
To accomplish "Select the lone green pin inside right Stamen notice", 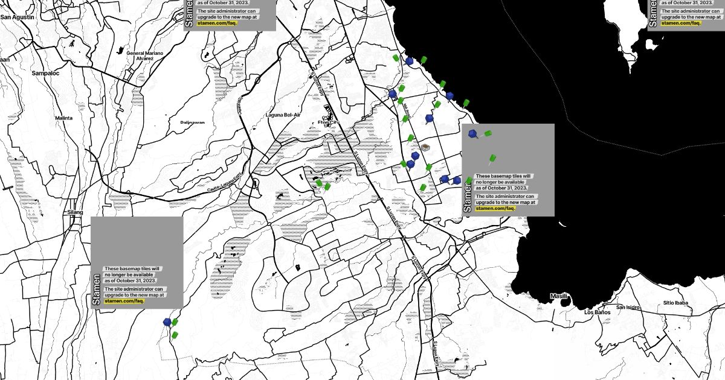I will click(x=493, y=159).
